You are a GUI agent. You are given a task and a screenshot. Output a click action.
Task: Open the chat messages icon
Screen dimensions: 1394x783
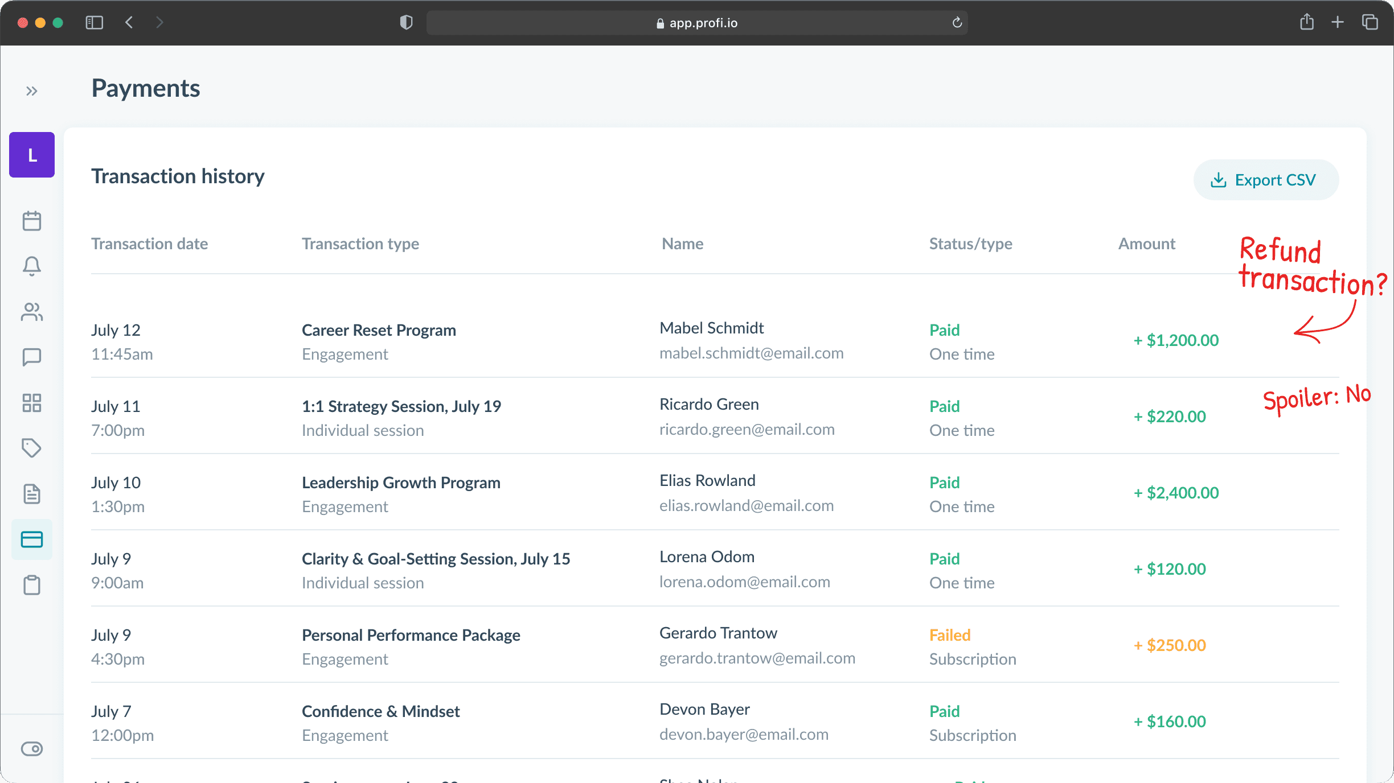click(32, 357)
